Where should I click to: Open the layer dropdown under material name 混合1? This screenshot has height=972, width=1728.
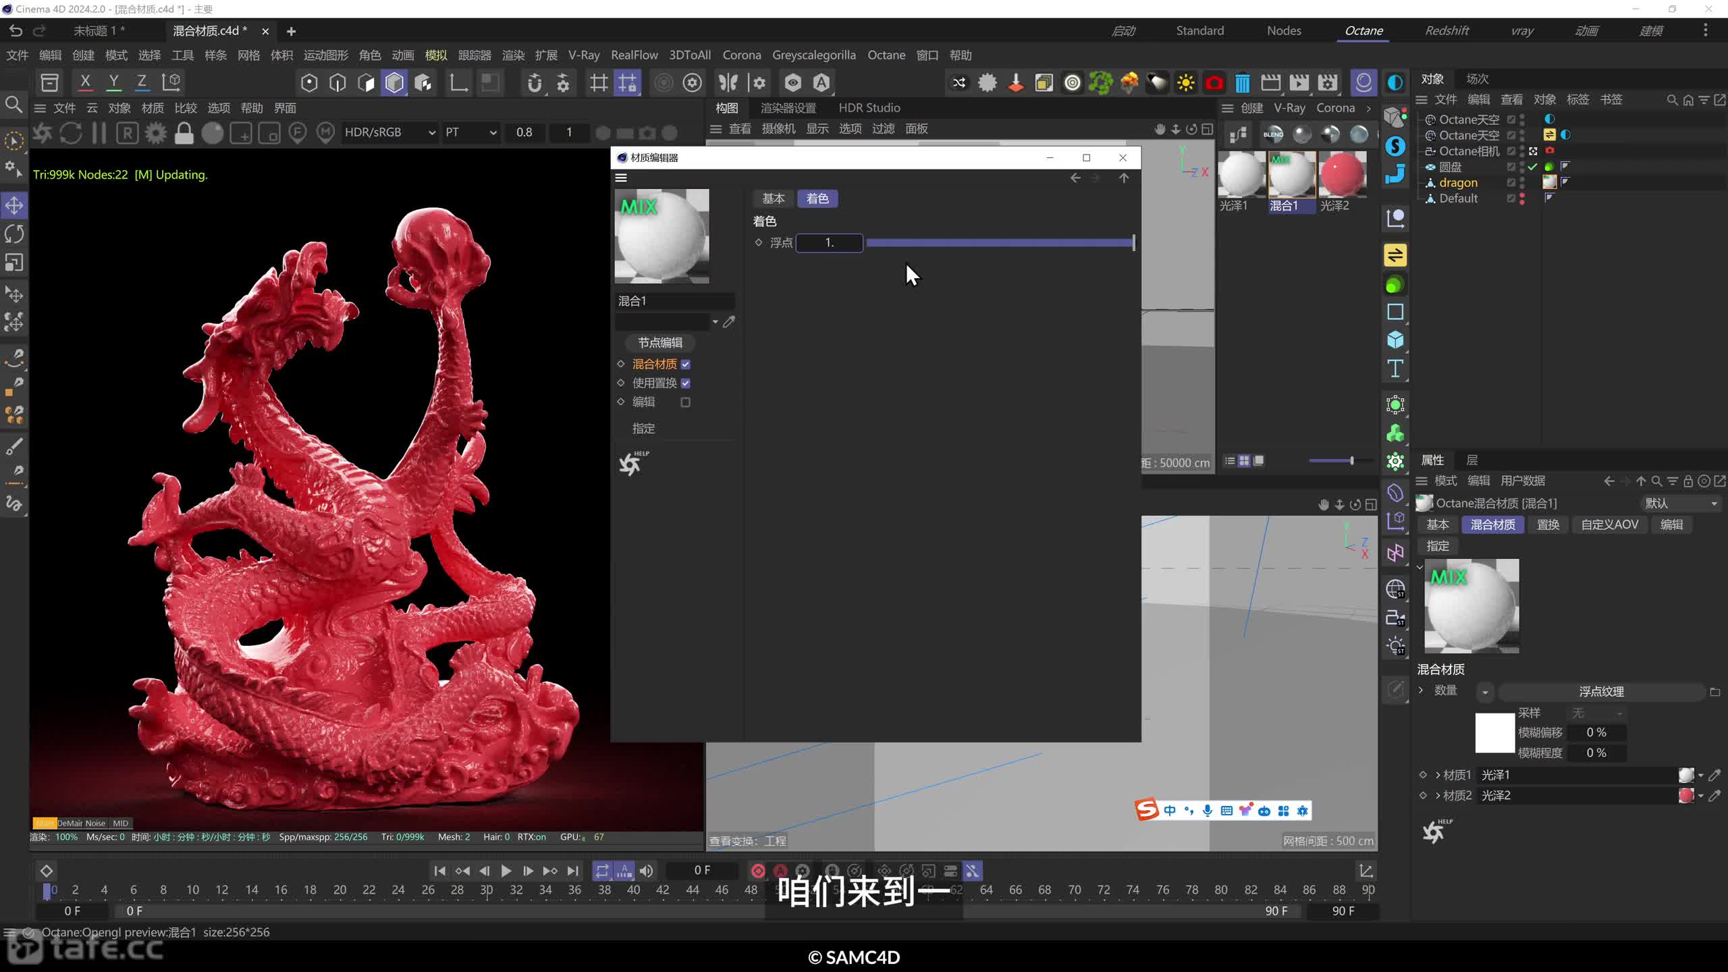(715, 322)
